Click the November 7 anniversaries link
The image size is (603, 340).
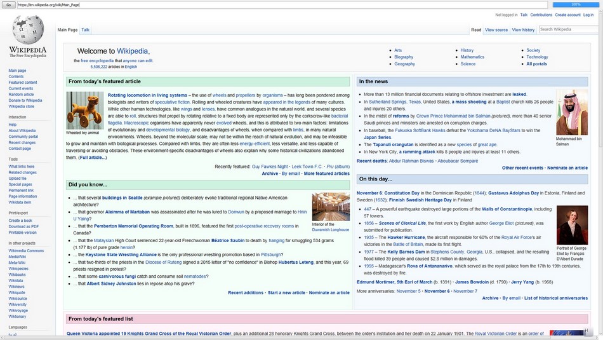[465, 291]
